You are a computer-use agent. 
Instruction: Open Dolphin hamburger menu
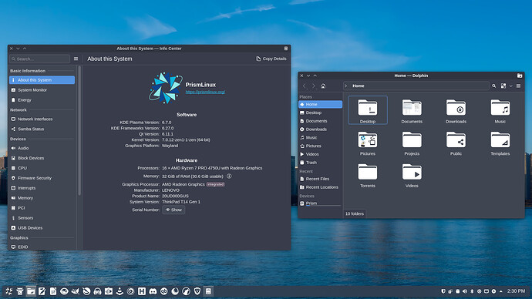pyautogui.click(x=518, y=86)
